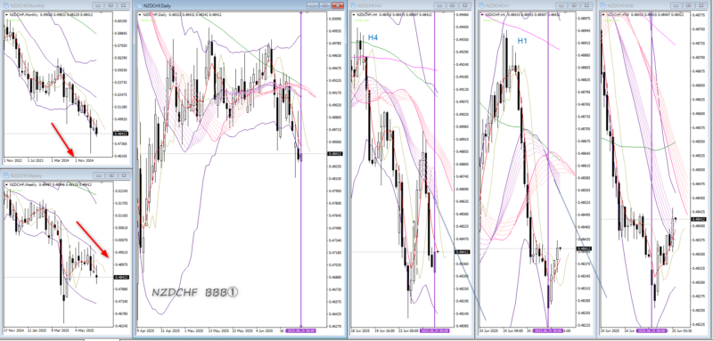The height and width of the screenshot is (341, 713).
Task: Minimize the NZDCHF,Monthly chart window
Action: pos(98,6)
